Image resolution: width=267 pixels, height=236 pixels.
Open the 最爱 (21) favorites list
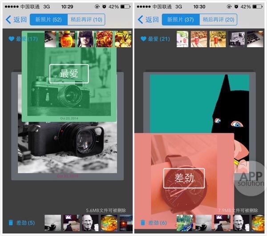[x=159, y=39]
